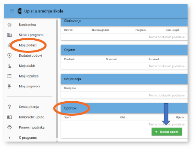Go to Naslovnica page
This screenshot has height=149, width=195.
point(27,25)
